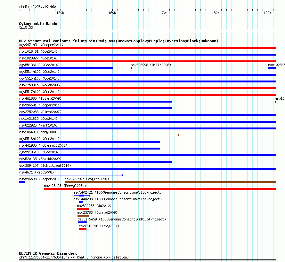Click nsv461885 (Itsara2009) label
285x262 pixels.
coord(40,98)
